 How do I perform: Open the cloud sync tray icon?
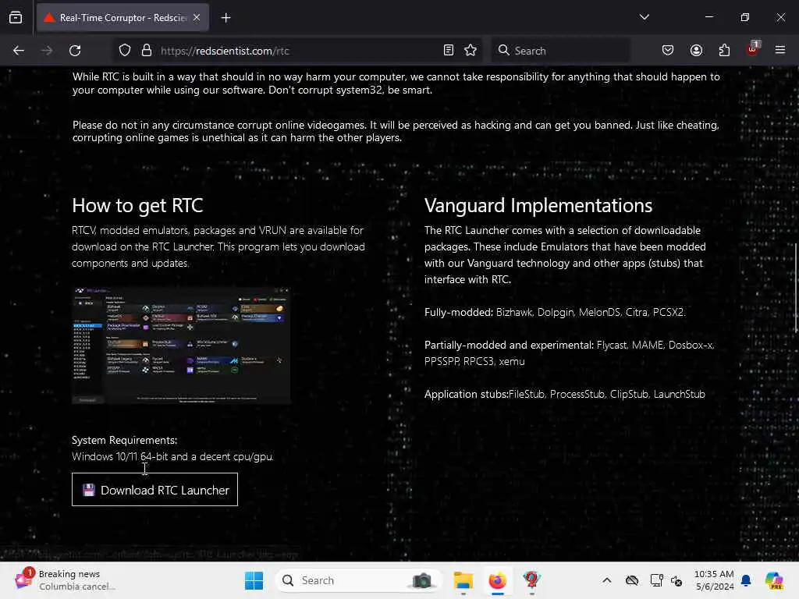(x=632, y=580)
